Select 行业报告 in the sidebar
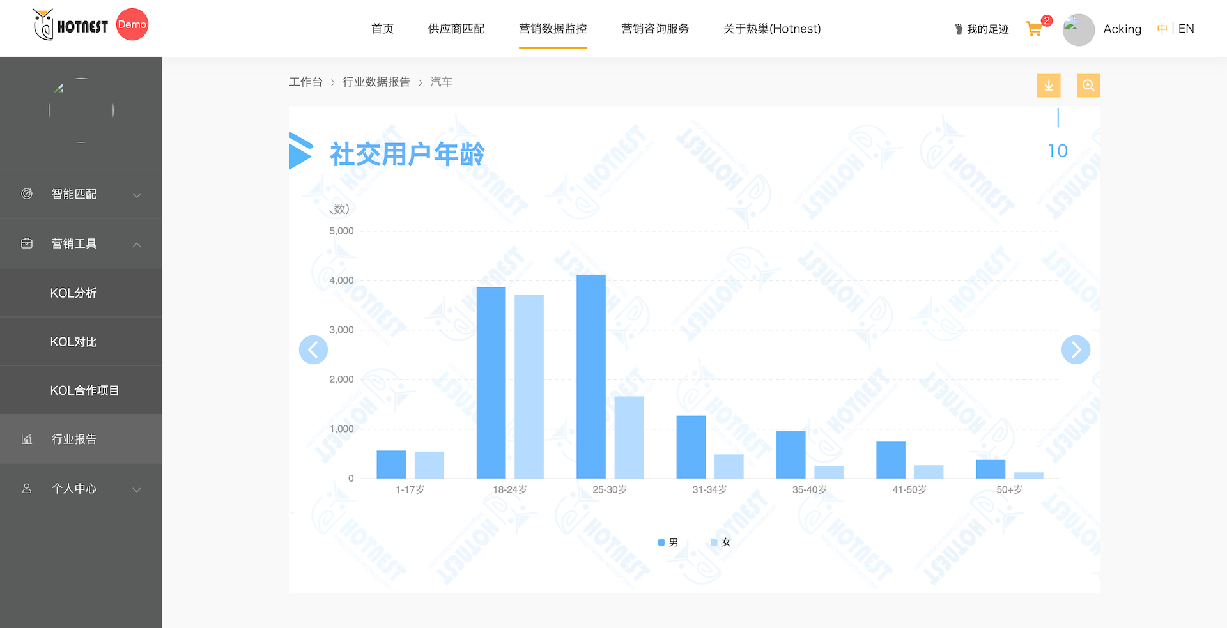This screenshot has height=628, width=1227. (74, 439)
